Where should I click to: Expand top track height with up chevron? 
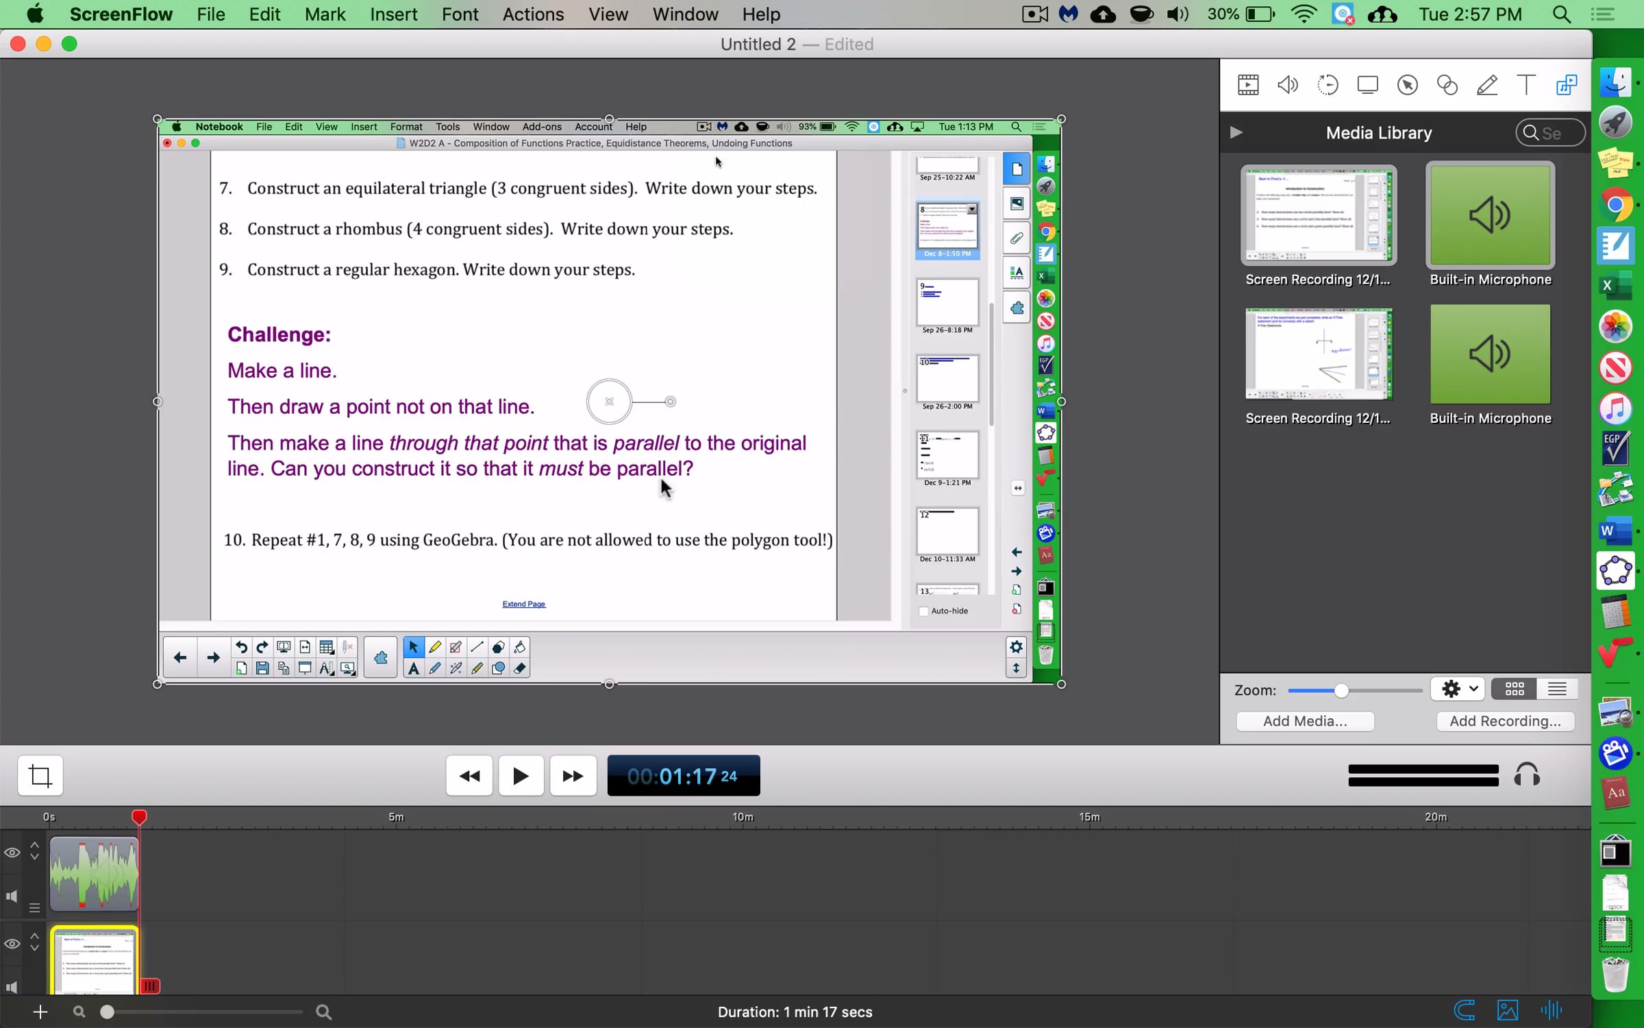[x=34, y=846]
